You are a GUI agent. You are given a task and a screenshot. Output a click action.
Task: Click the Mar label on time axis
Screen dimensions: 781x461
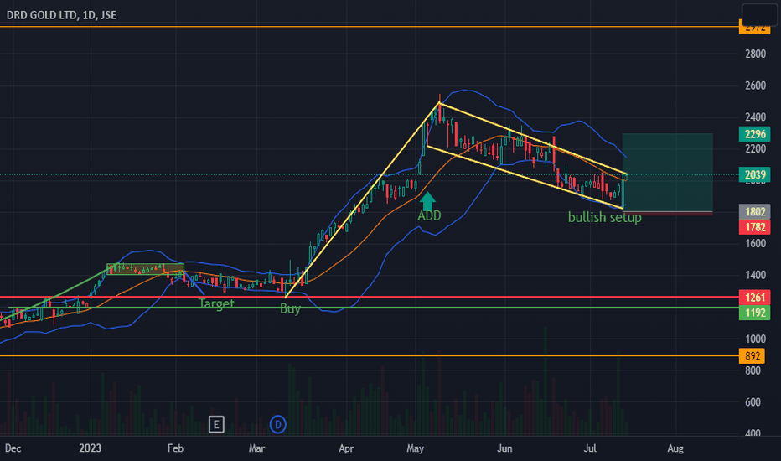[256, 448]
